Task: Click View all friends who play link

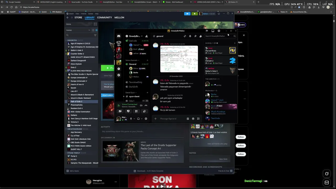Action: pos(217,144)
